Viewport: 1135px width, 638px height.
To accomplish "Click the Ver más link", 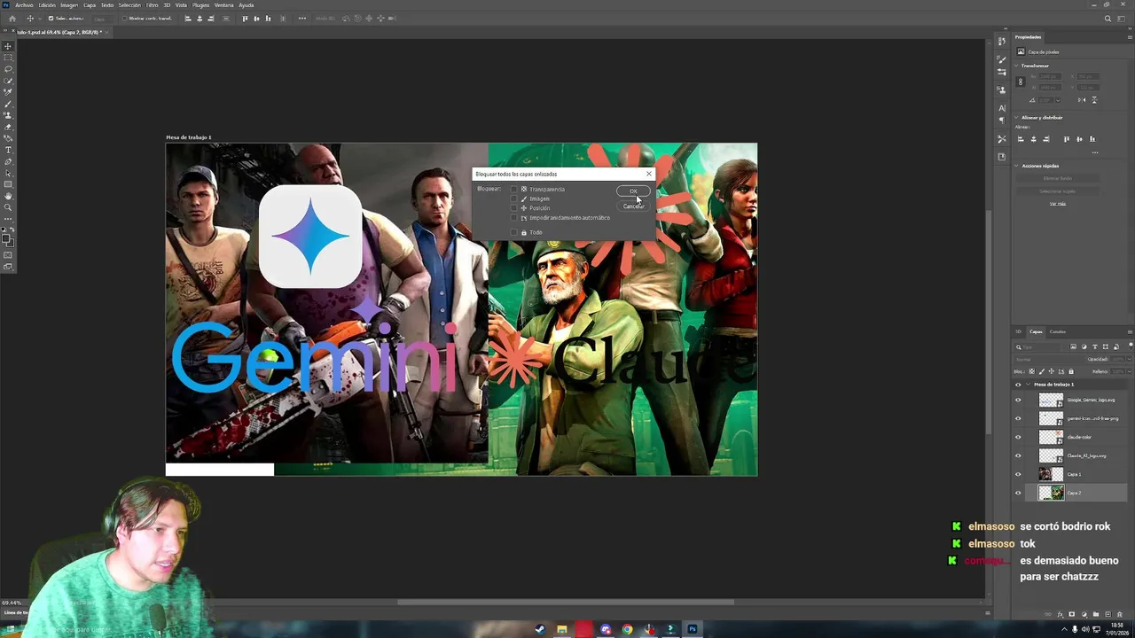I will (1058, 204).
